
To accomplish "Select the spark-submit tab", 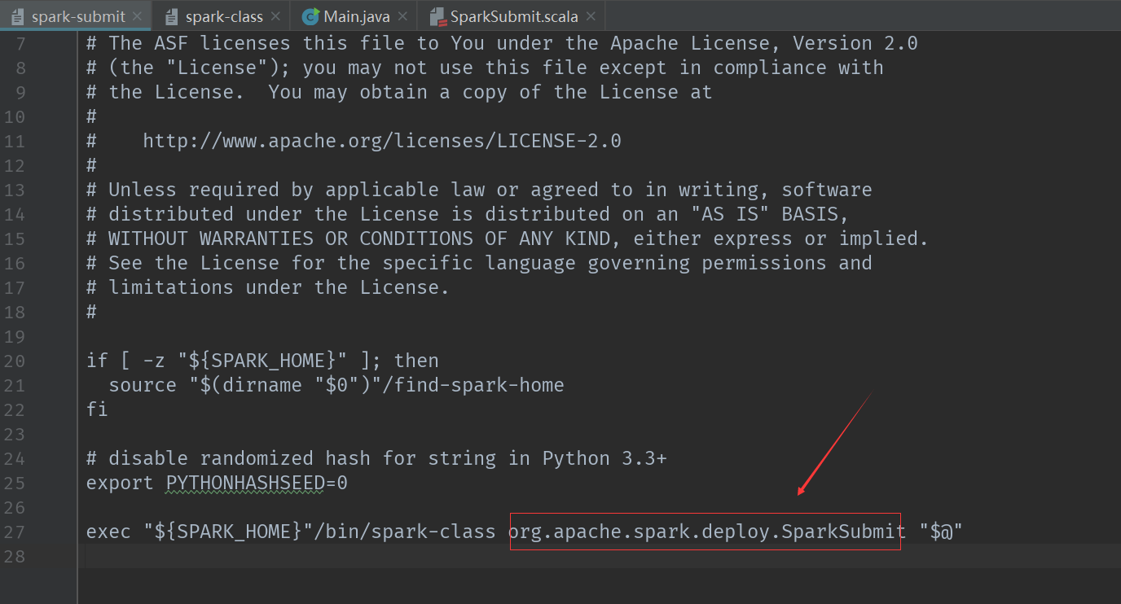I will tap(78, 16).
